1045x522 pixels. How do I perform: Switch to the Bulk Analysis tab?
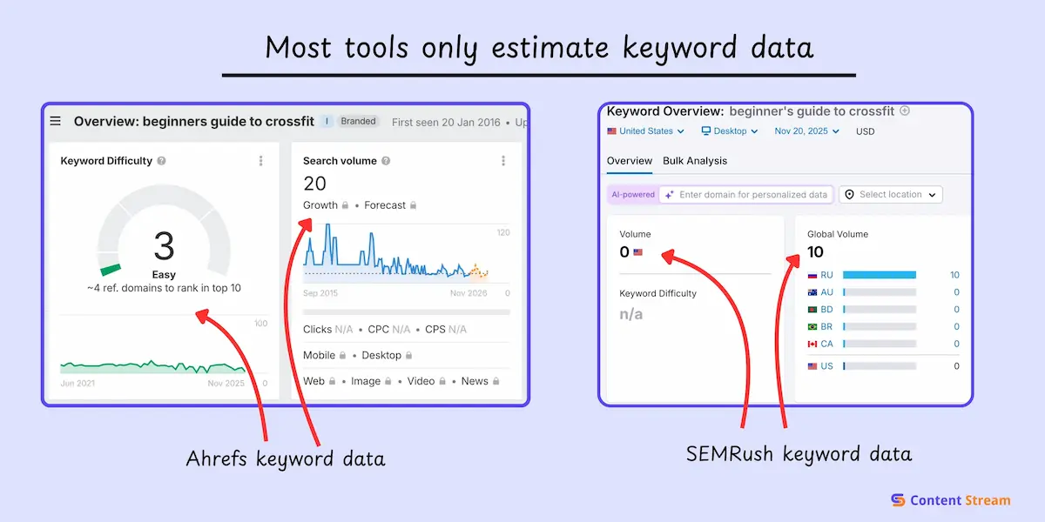click(694, 161)
